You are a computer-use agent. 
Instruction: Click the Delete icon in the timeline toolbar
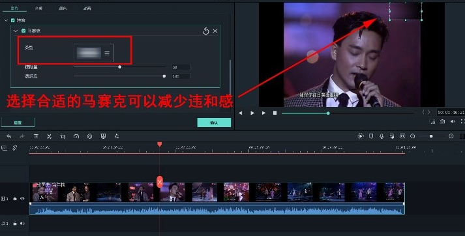coord(36,136)
